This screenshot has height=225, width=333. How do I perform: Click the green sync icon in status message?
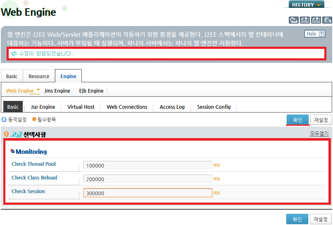tap(14, 54)
